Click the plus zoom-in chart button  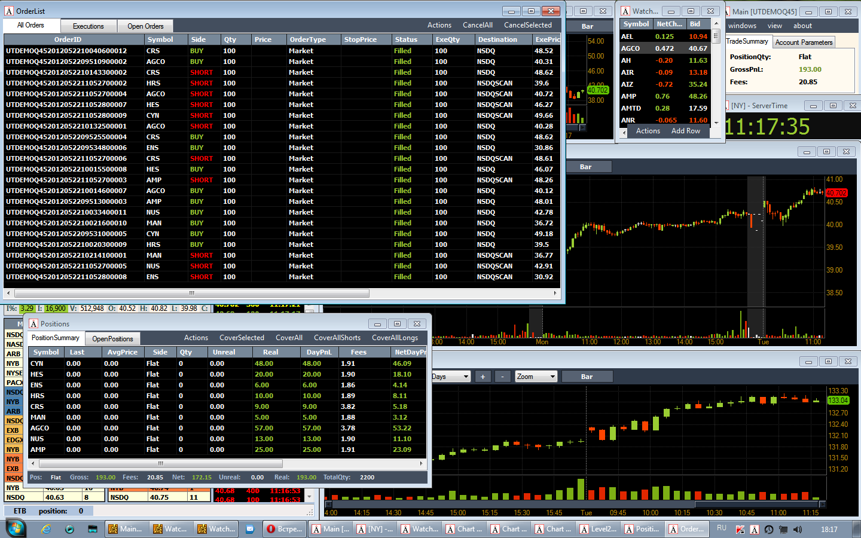(483, 377)
